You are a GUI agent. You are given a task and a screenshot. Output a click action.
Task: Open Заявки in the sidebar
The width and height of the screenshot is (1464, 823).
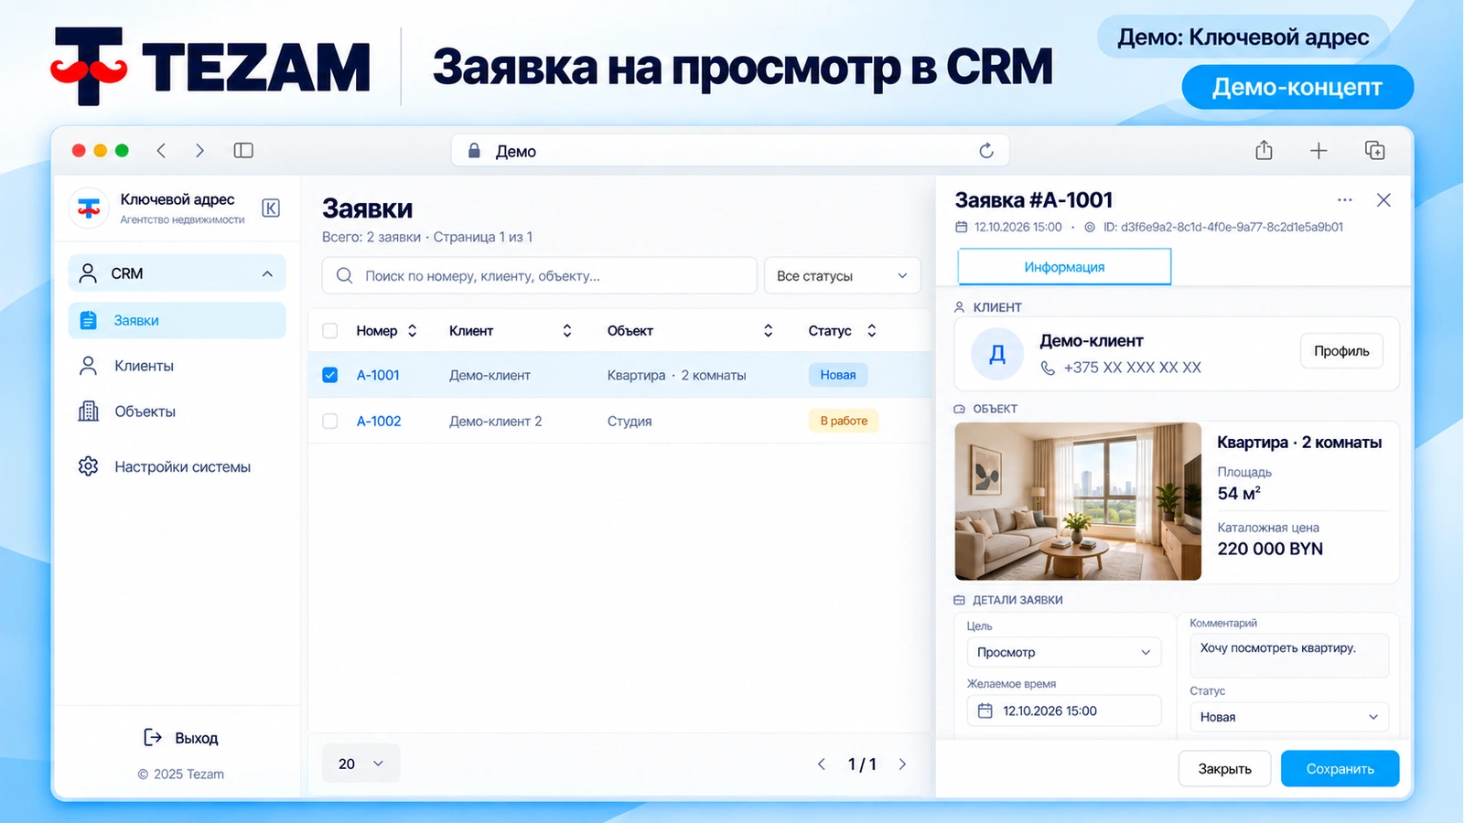pos(178,320)
